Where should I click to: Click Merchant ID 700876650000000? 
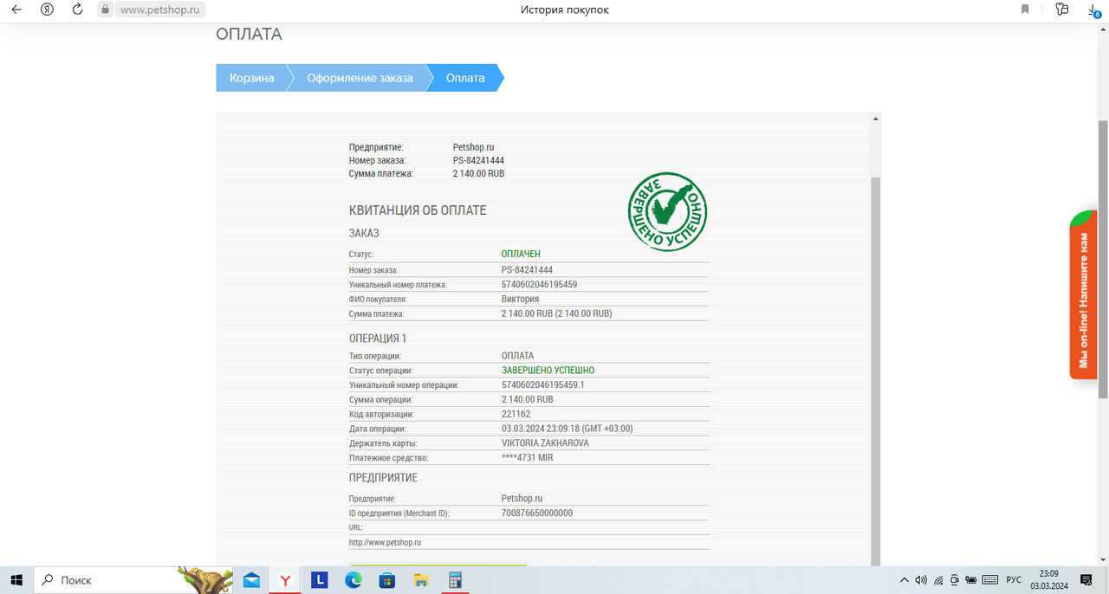click(537, 513)
